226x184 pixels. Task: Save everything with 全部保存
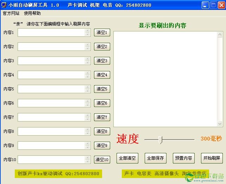(155, 158)
